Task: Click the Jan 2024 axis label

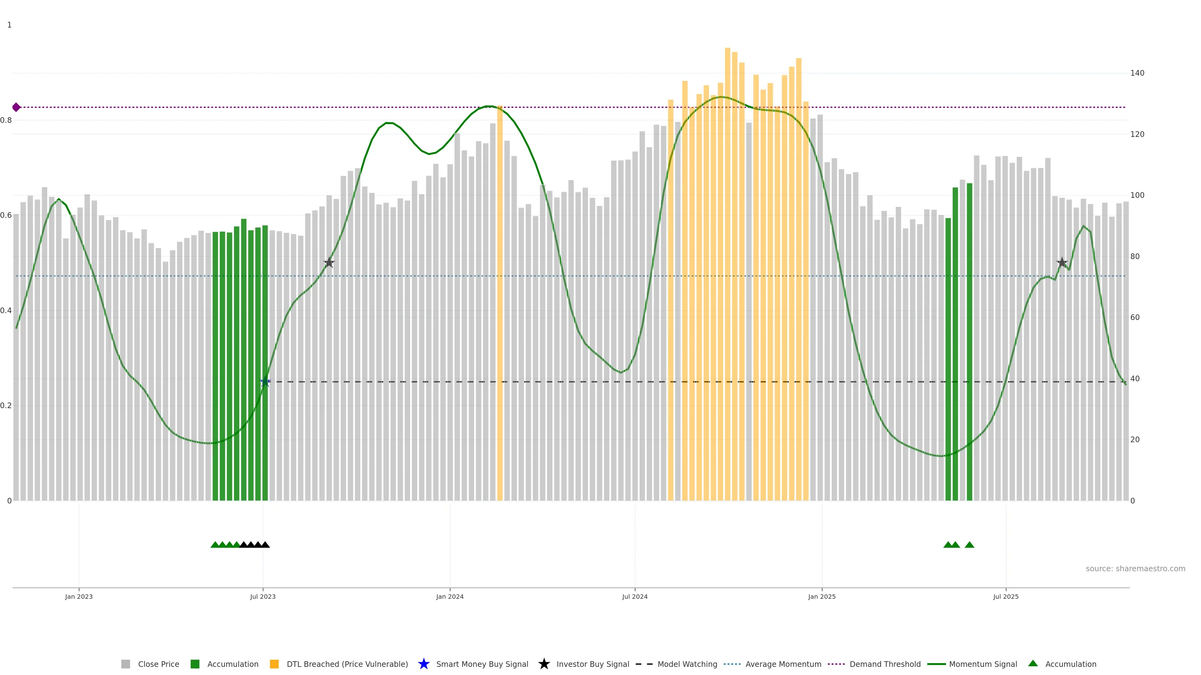Action: coord(450,597)
